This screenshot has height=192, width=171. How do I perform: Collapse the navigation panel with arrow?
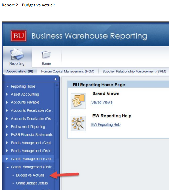[x=55, y=79]
